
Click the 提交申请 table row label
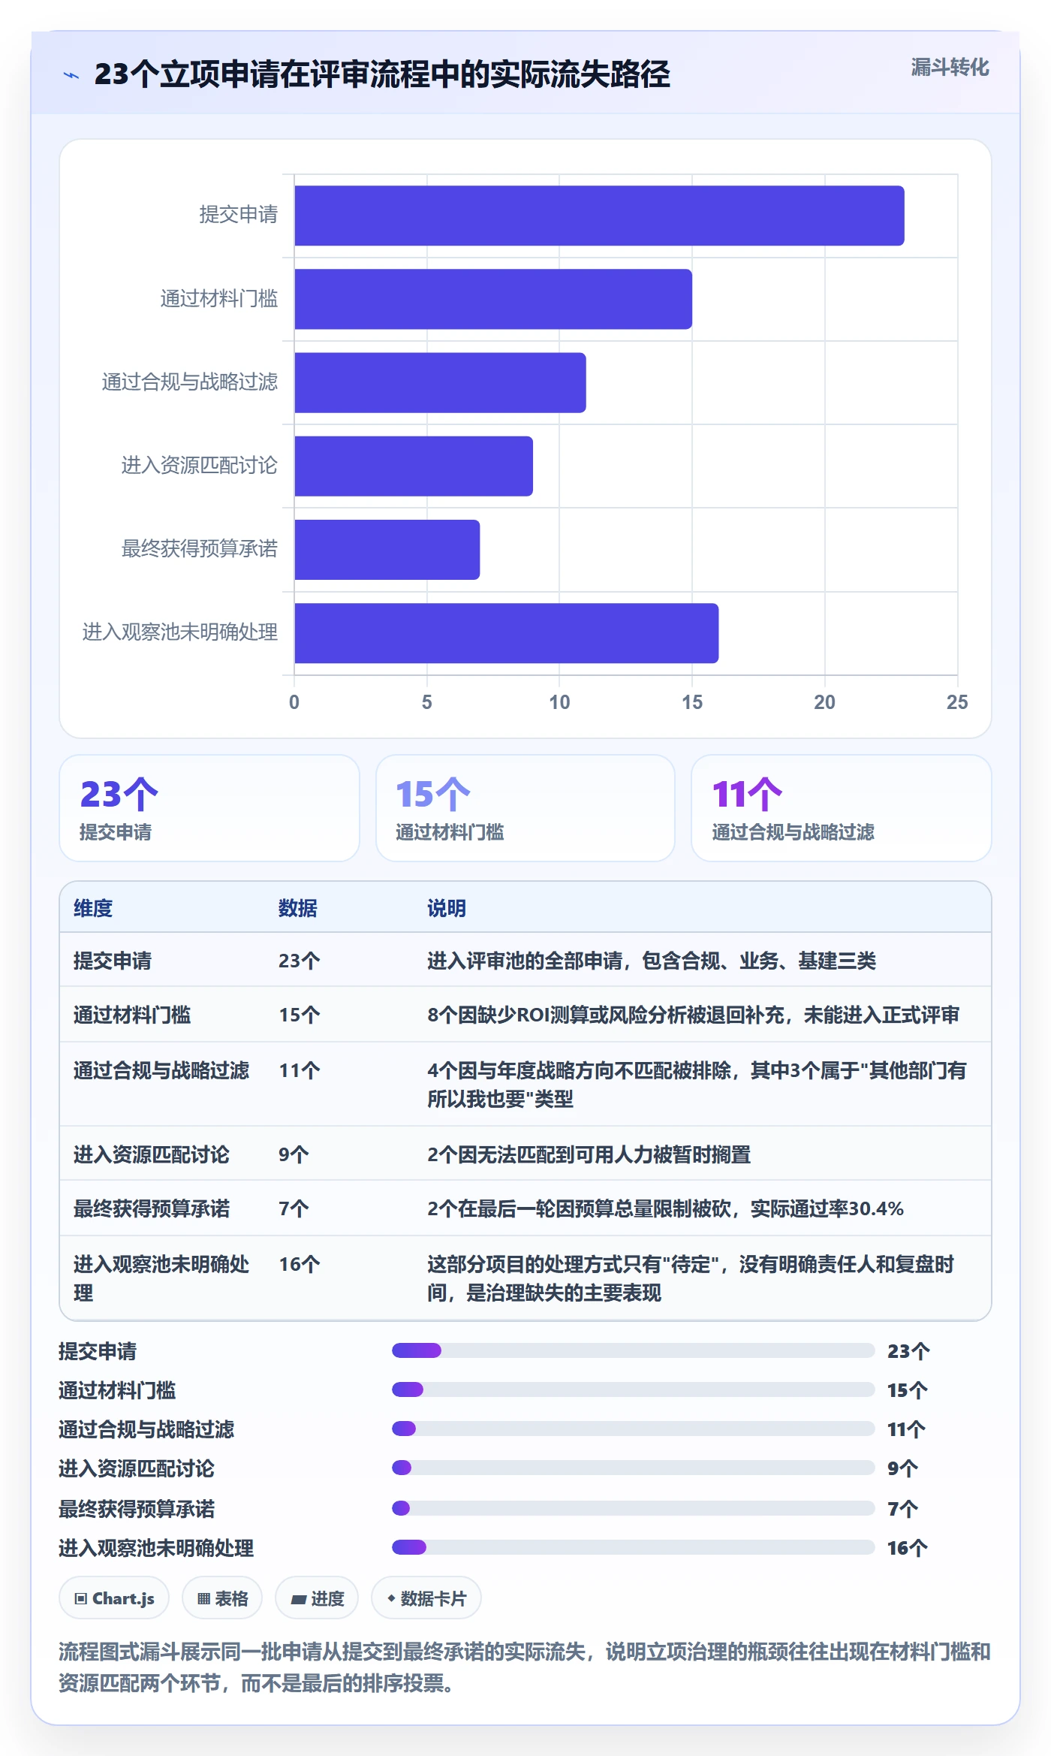point(113,961)
